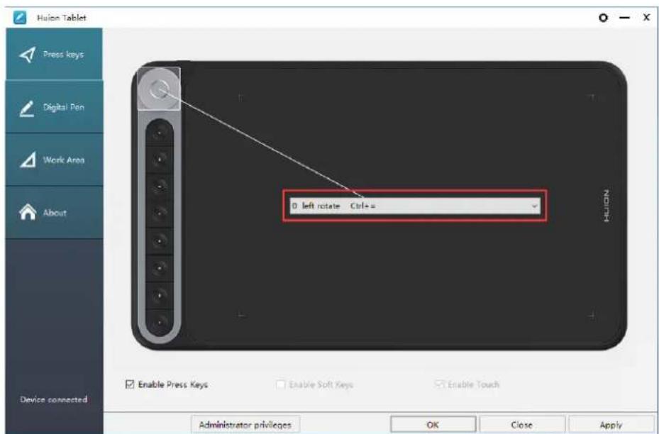
Task: Close the window with the X button
Action: (x=646, y=18)
